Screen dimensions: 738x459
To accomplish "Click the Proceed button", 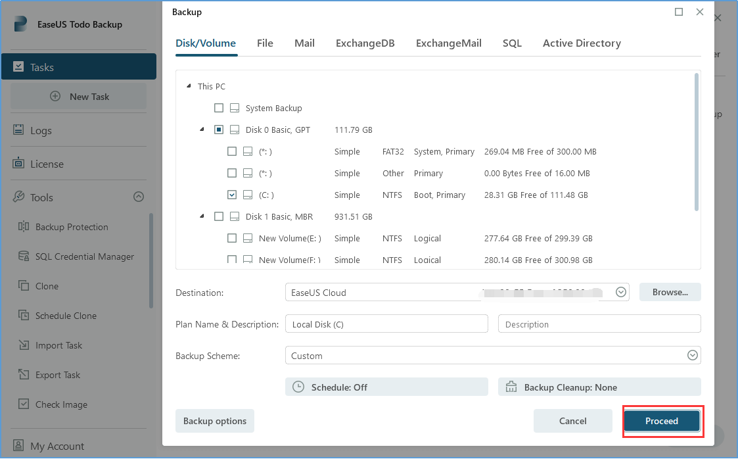I will click(x=662, y=421).
